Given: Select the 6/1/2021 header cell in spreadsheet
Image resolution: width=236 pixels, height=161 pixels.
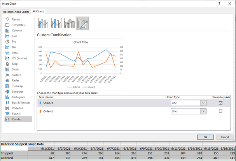Looking at the screenshot, I should (41, 149).
